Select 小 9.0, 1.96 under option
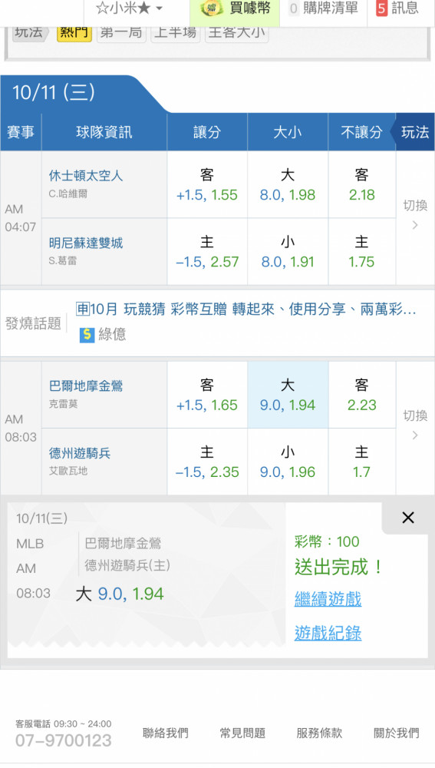The image size is (435, 768). click(288, 462)
